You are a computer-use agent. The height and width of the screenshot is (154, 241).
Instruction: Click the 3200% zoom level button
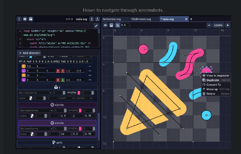[218, 25]
